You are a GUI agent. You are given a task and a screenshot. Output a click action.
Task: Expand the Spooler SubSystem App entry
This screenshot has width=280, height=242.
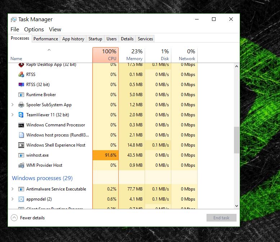click(13, 105)
